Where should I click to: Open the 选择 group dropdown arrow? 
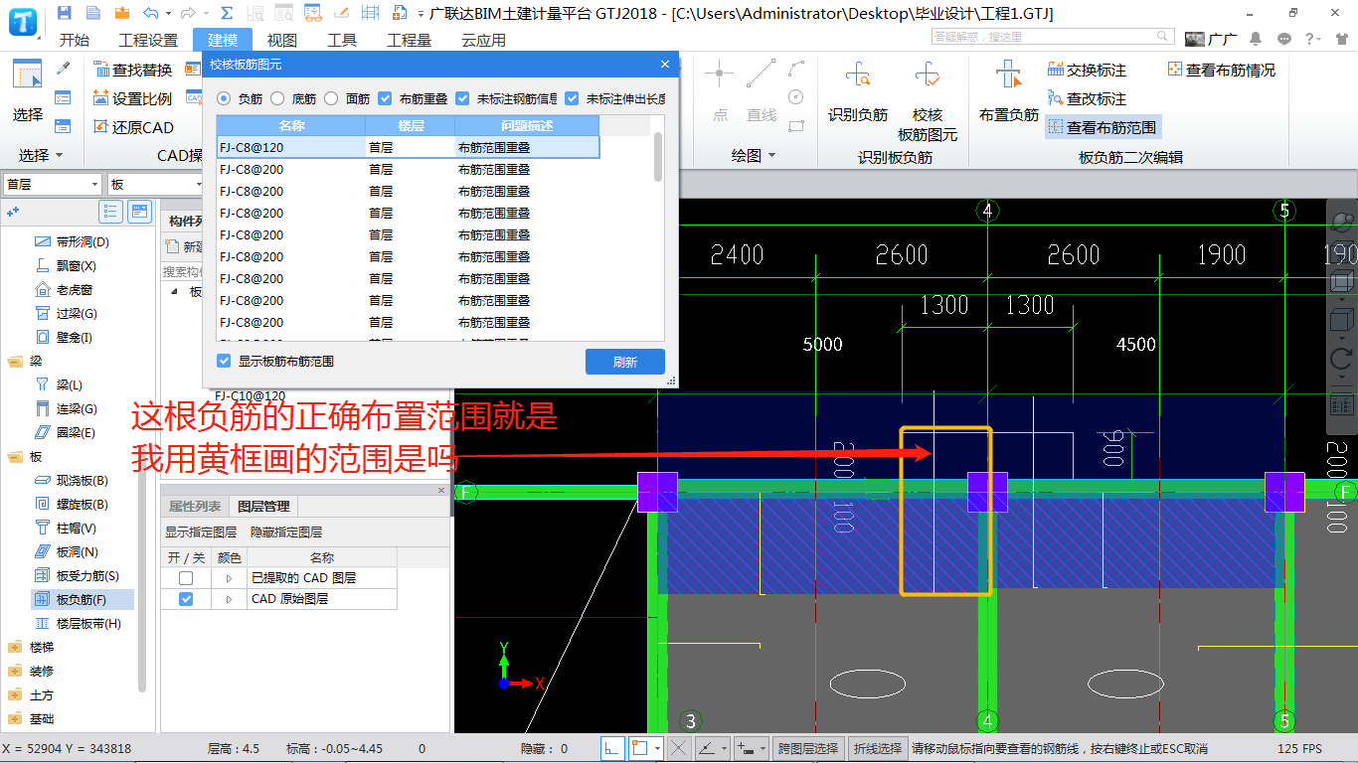coord(59,156)
